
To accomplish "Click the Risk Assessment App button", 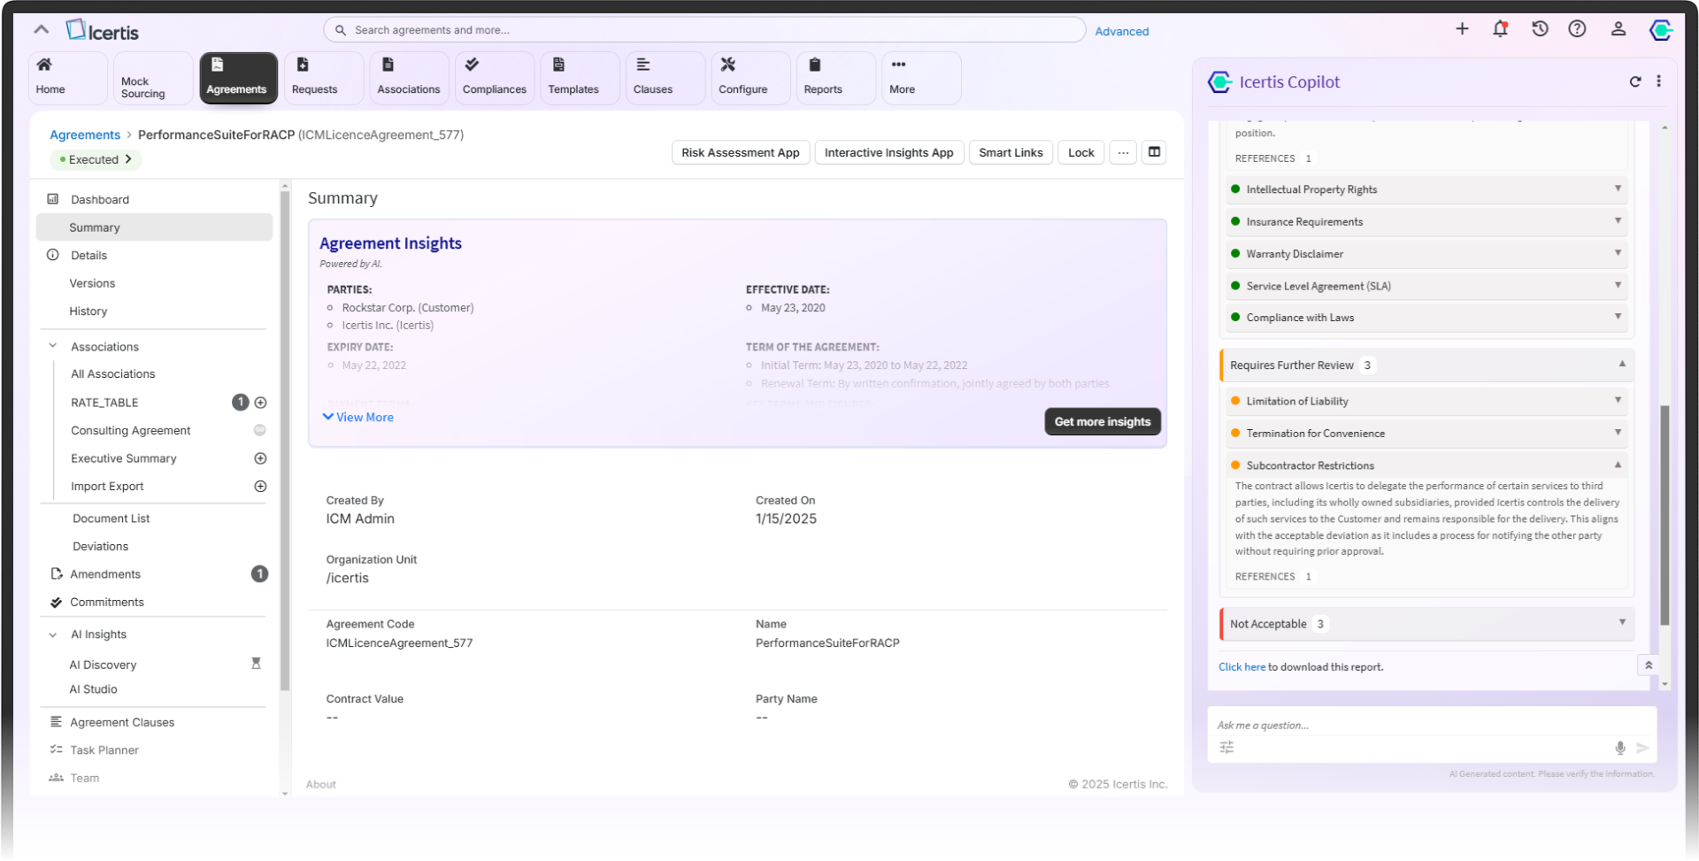I will click(741, 153).
